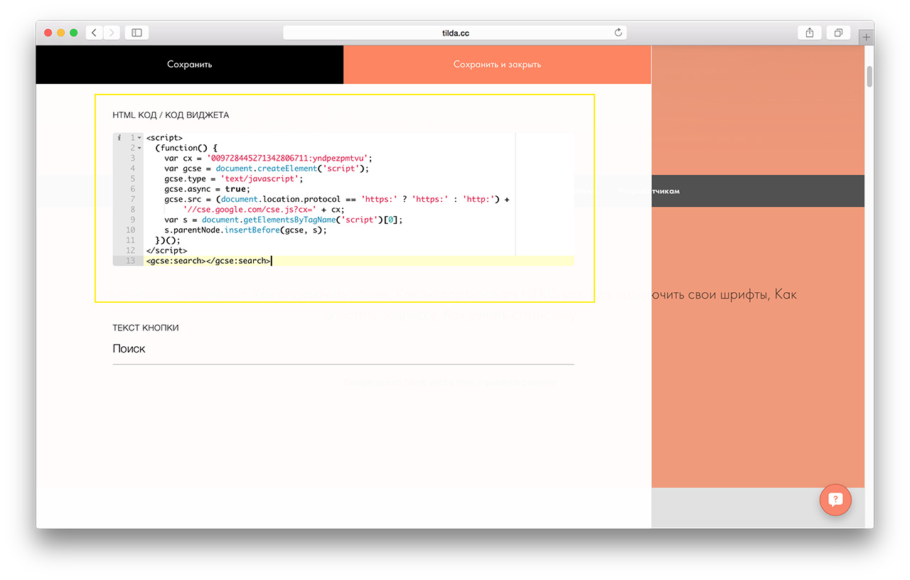The width and height of the screenshot is (910, 580).
Task: Click the closing </script> tag
Action: click(166, 251)
